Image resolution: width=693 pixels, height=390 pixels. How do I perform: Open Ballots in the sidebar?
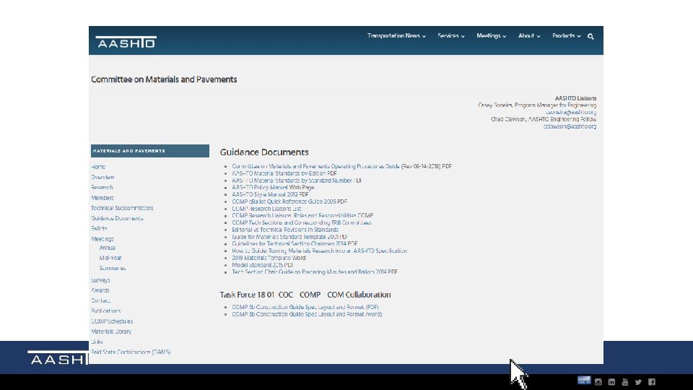point(99,229)
